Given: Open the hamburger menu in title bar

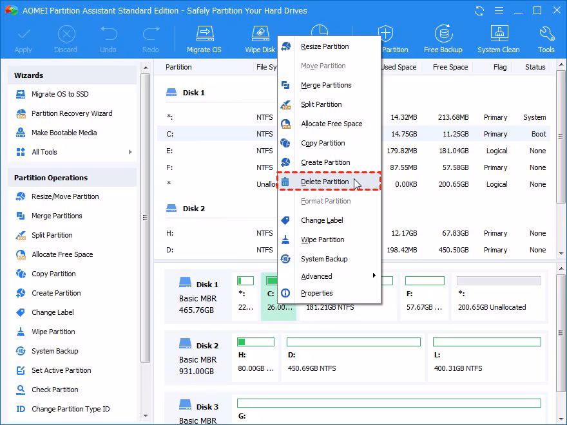Looking at the screenshot, I should [499, 11].
